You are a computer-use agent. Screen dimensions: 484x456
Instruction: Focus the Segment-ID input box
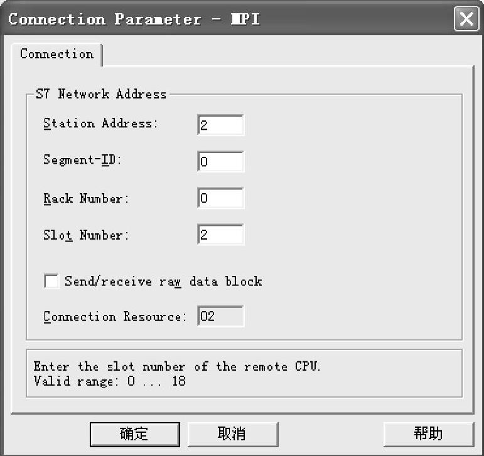coord(220,162)
